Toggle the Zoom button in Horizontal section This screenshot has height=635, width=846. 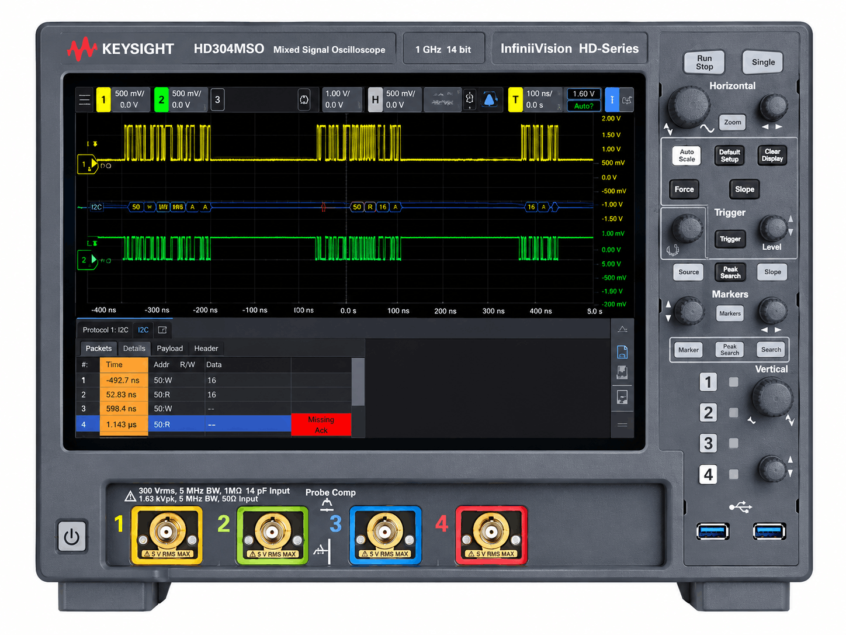pyautogui.click(x=732, y=122)
